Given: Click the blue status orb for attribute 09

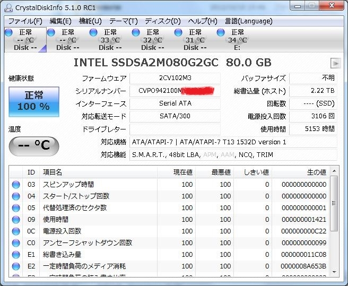Looking at the screenshot, I should 16,220.
